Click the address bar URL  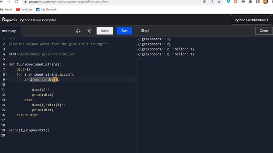(69, 2)
